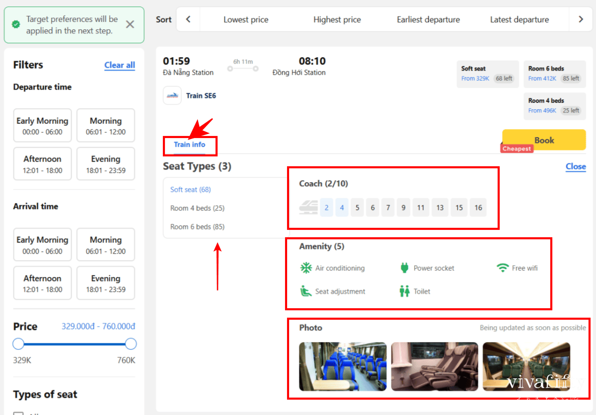Select coach number 16
Image resolution: width=596 pixels, height=415 pixels.
[x=478, y=207]
